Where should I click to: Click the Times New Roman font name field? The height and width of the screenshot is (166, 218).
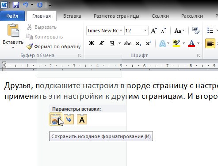pos(103,31)
